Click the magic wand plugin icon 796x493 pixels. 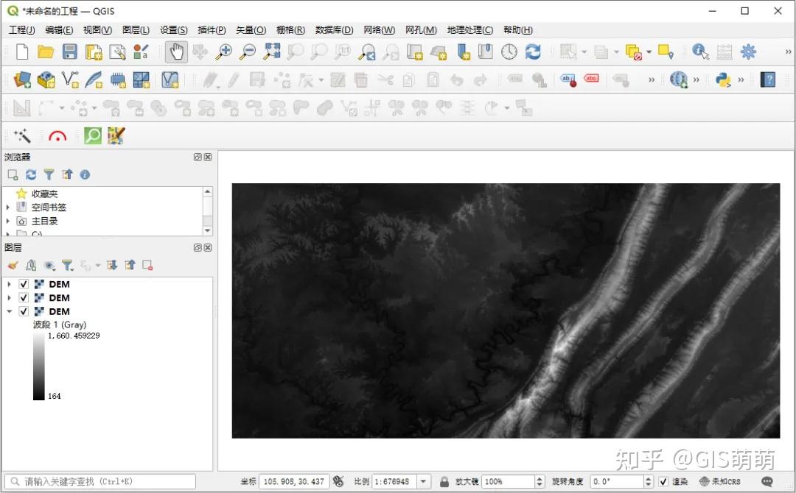coord(22,135)
